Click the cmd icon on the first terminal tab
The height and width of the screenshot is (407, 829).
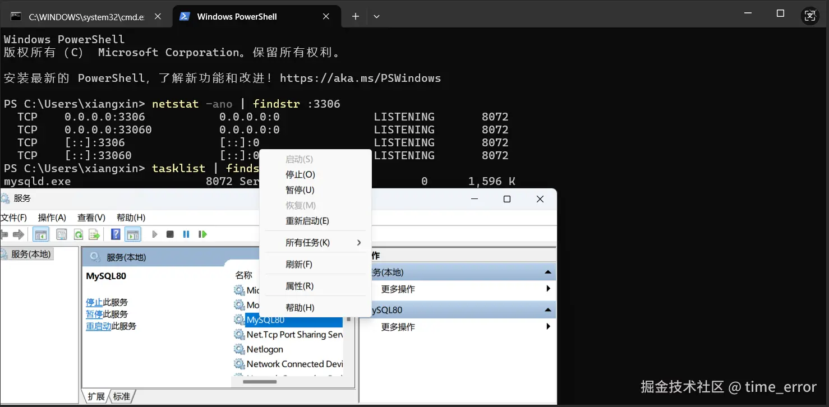(x=16, y=16)
